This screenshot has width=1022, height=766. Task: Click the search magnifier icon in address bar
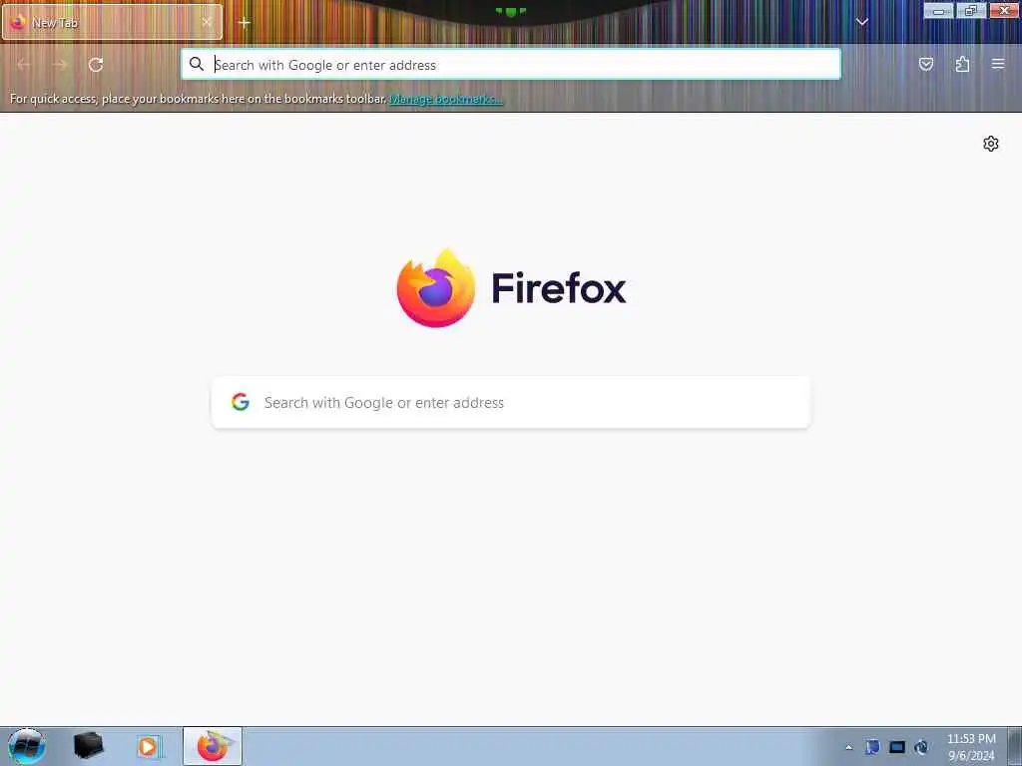tap(197, 64)
